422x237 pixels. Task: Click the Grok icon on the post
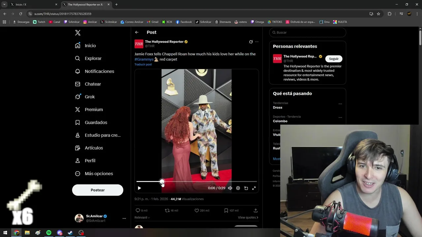pos(251,42)
